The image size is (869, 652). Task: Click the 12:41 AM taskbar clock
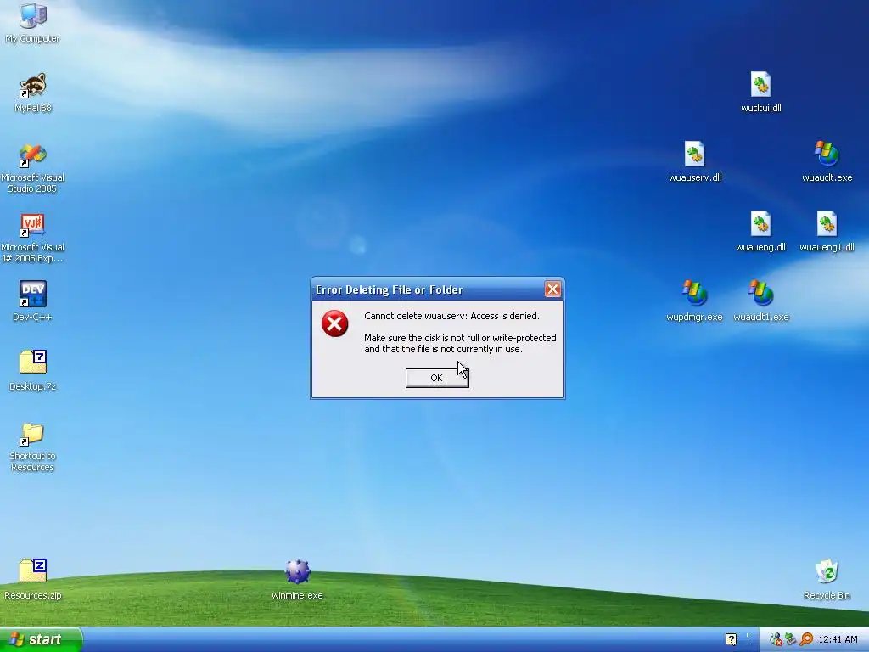pyautogui.click(x=838, y=639)
